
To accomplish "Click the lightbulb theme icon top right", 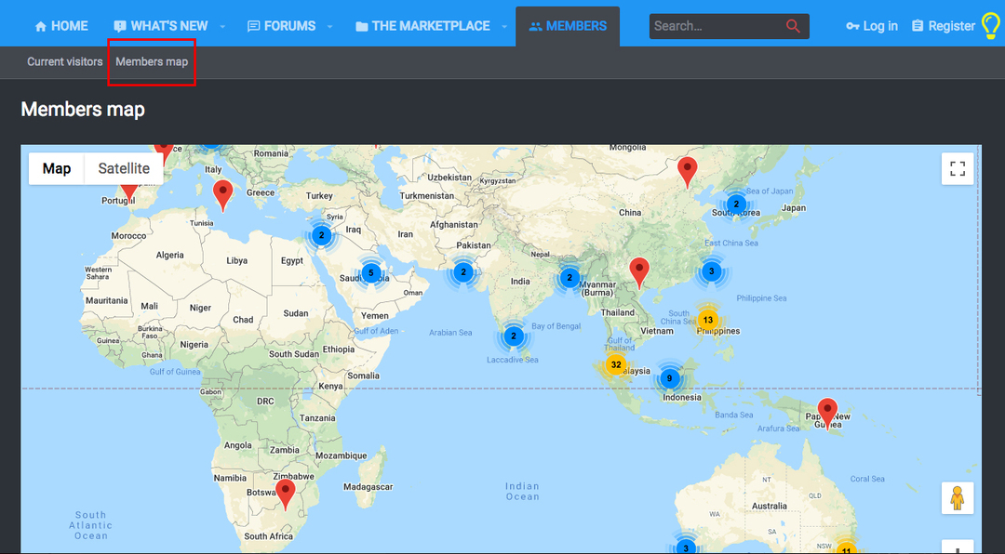I will pyautogui.click(x=990, y=26).
